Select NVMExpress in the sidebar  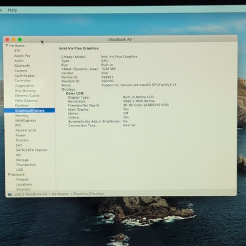tap(25, 121)
